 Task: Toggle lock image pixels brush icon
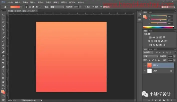[153, 60]
